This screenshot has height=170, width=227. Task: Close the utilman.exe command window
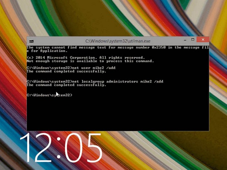[x=203, y=40]
